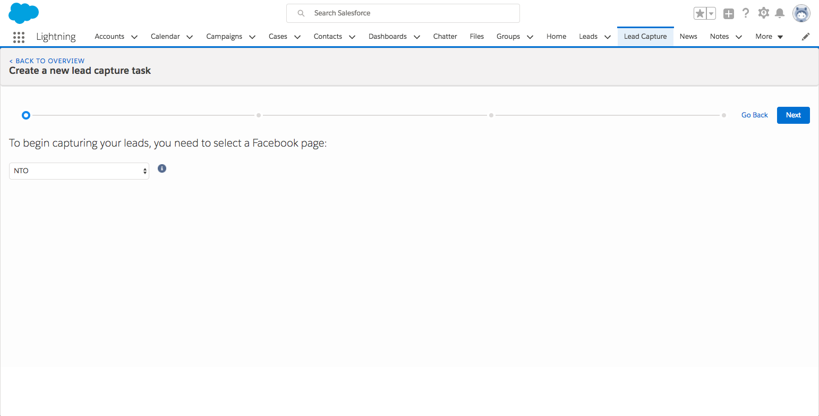The height and width of the screenshot is (416, 819).
Task: Expand the Calendar tab chevron
Action: point(190,37)
